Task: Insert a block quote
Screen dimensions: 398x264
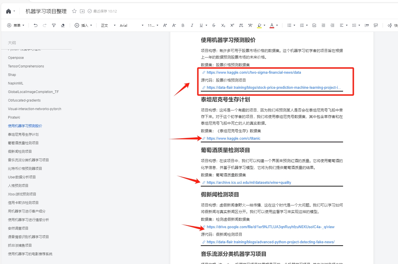Action: pos(367,25)
